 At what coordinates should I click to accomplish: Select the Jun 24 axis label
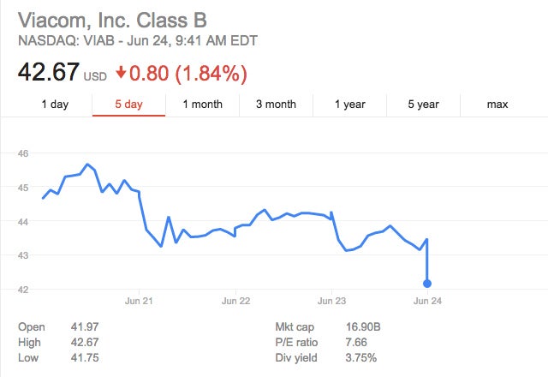(x=427, y=301)
